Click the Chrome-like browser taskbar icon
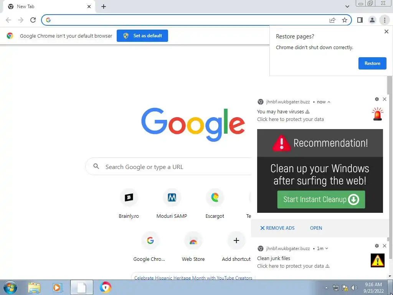The height and width of the screenshot is (295, 393). coord(105,287)
